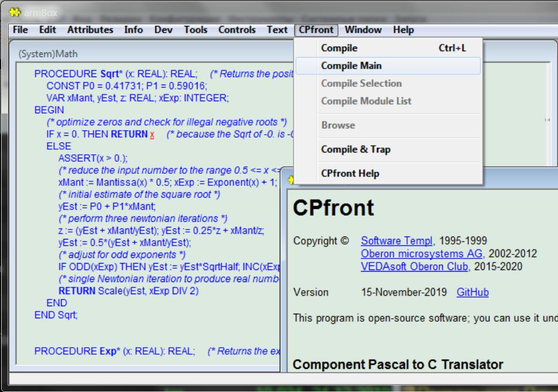558x392 pixels.
Task: Click the 'yEst := P0 + P1*xMant;' line
Action: [x=107, y=206]
